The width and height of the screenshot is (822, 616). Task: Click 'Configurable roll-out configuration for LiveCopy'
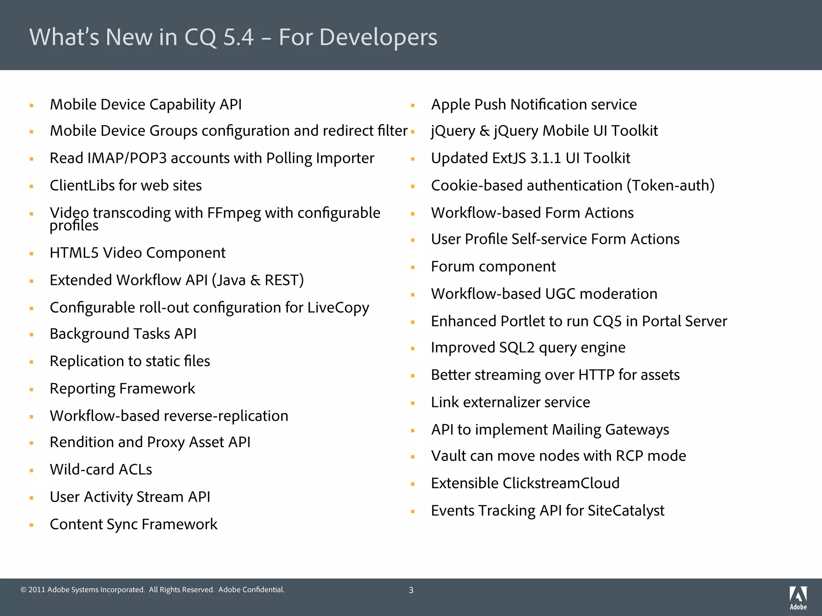tap(210, 308)
